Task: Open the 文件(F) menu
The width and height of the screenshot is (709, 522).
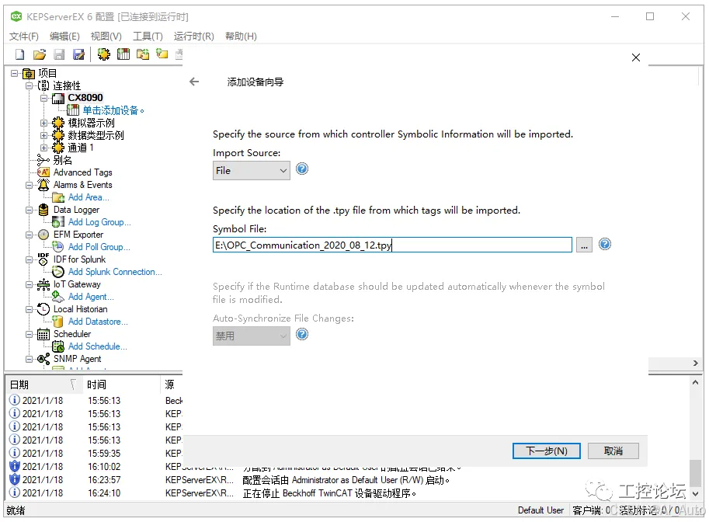Action: click(x=24, y=37)
